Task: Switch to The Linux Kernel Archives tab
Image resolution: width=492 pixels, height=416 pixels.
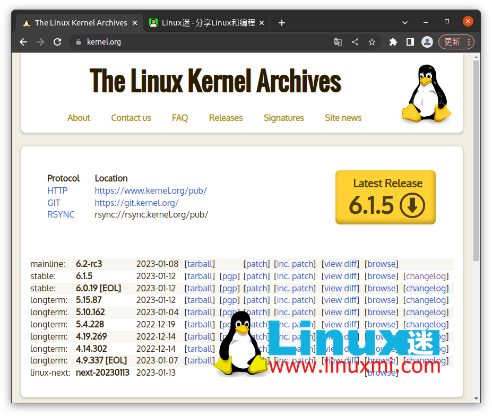Action: click(x=80, y=23)
